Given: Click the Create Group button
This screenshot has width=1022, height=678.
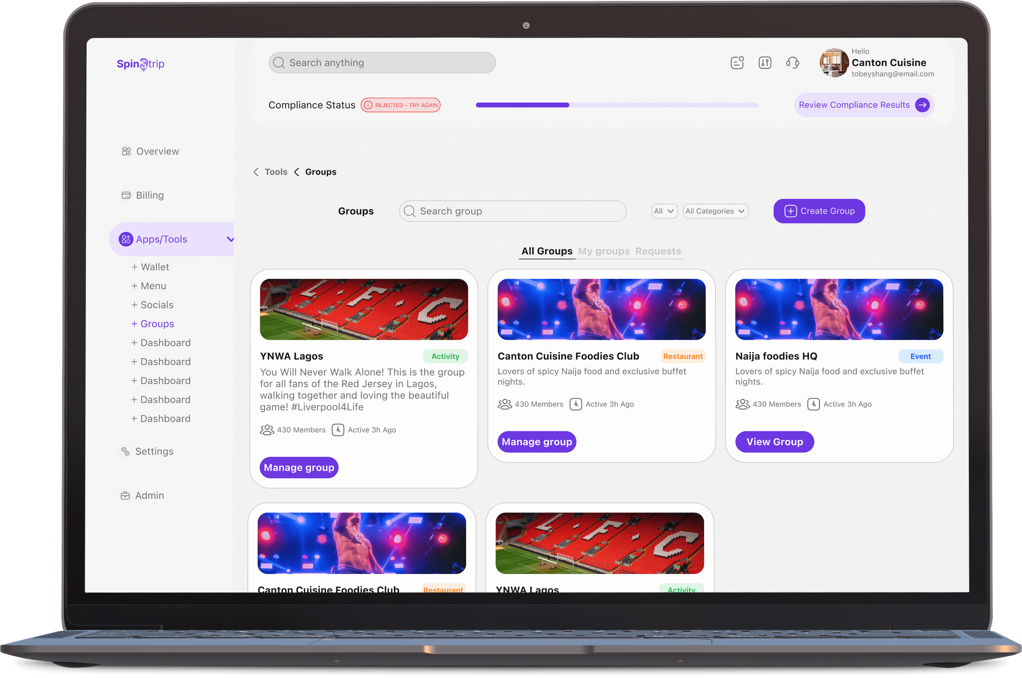Looking at the screenshot, I should 818,211.
